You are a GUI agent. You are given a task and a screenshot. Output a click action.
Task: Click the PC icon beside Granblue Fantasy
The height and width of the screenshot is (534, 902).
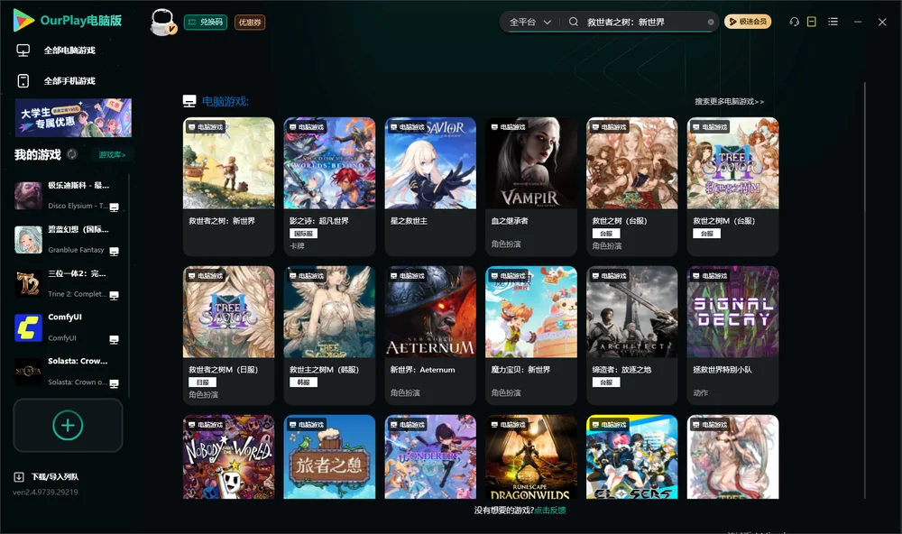(115, 252)
